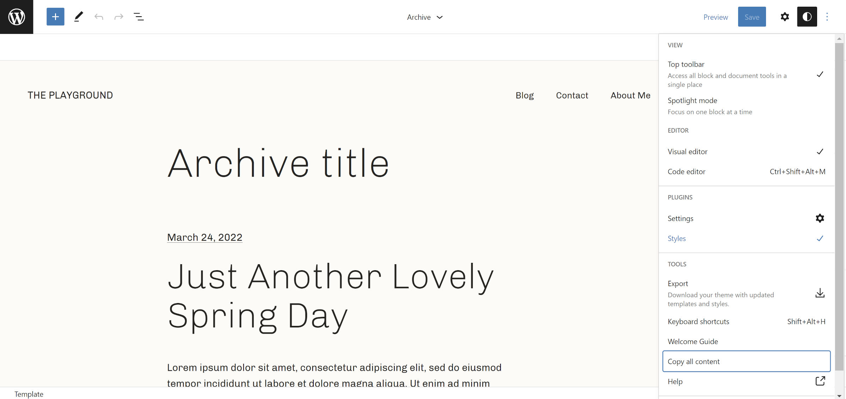Click the Redo arrow icon

coord(119,17)
